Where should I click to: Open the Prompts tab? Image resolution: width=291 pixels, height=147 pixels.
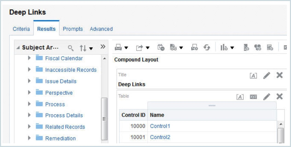73,29
